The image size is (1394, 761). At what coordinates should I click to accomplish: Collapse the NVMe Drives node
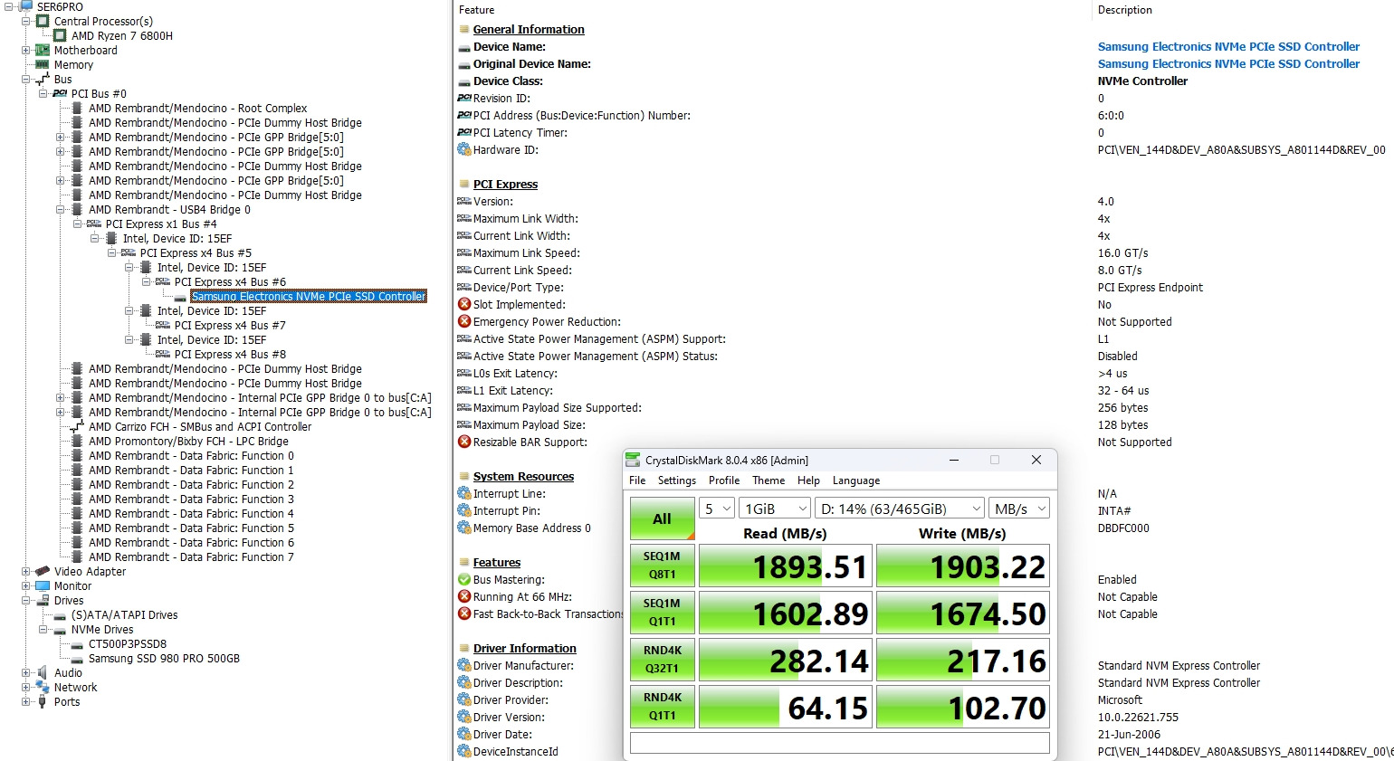(43, 629)
